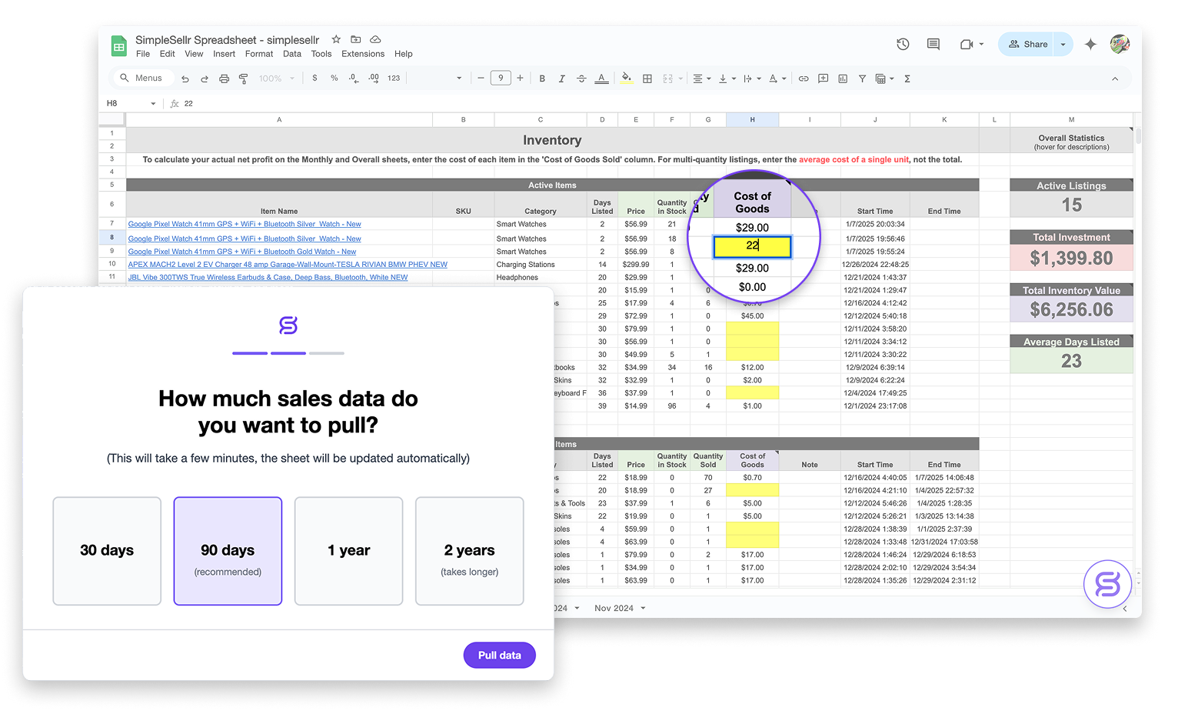Select the 1 year option
1178x711 pixels.
348,551
